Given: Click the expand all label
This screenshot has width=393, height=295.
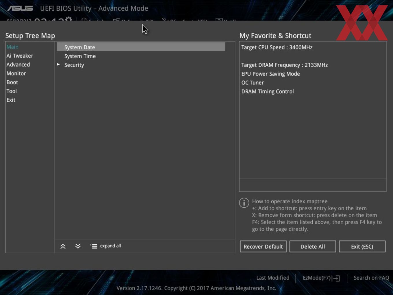Looking at the screenshot, I should coord(110,246).
